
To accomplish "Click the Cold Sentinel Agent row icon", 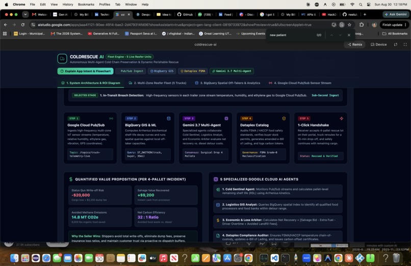I will click(x=218, y=190).
